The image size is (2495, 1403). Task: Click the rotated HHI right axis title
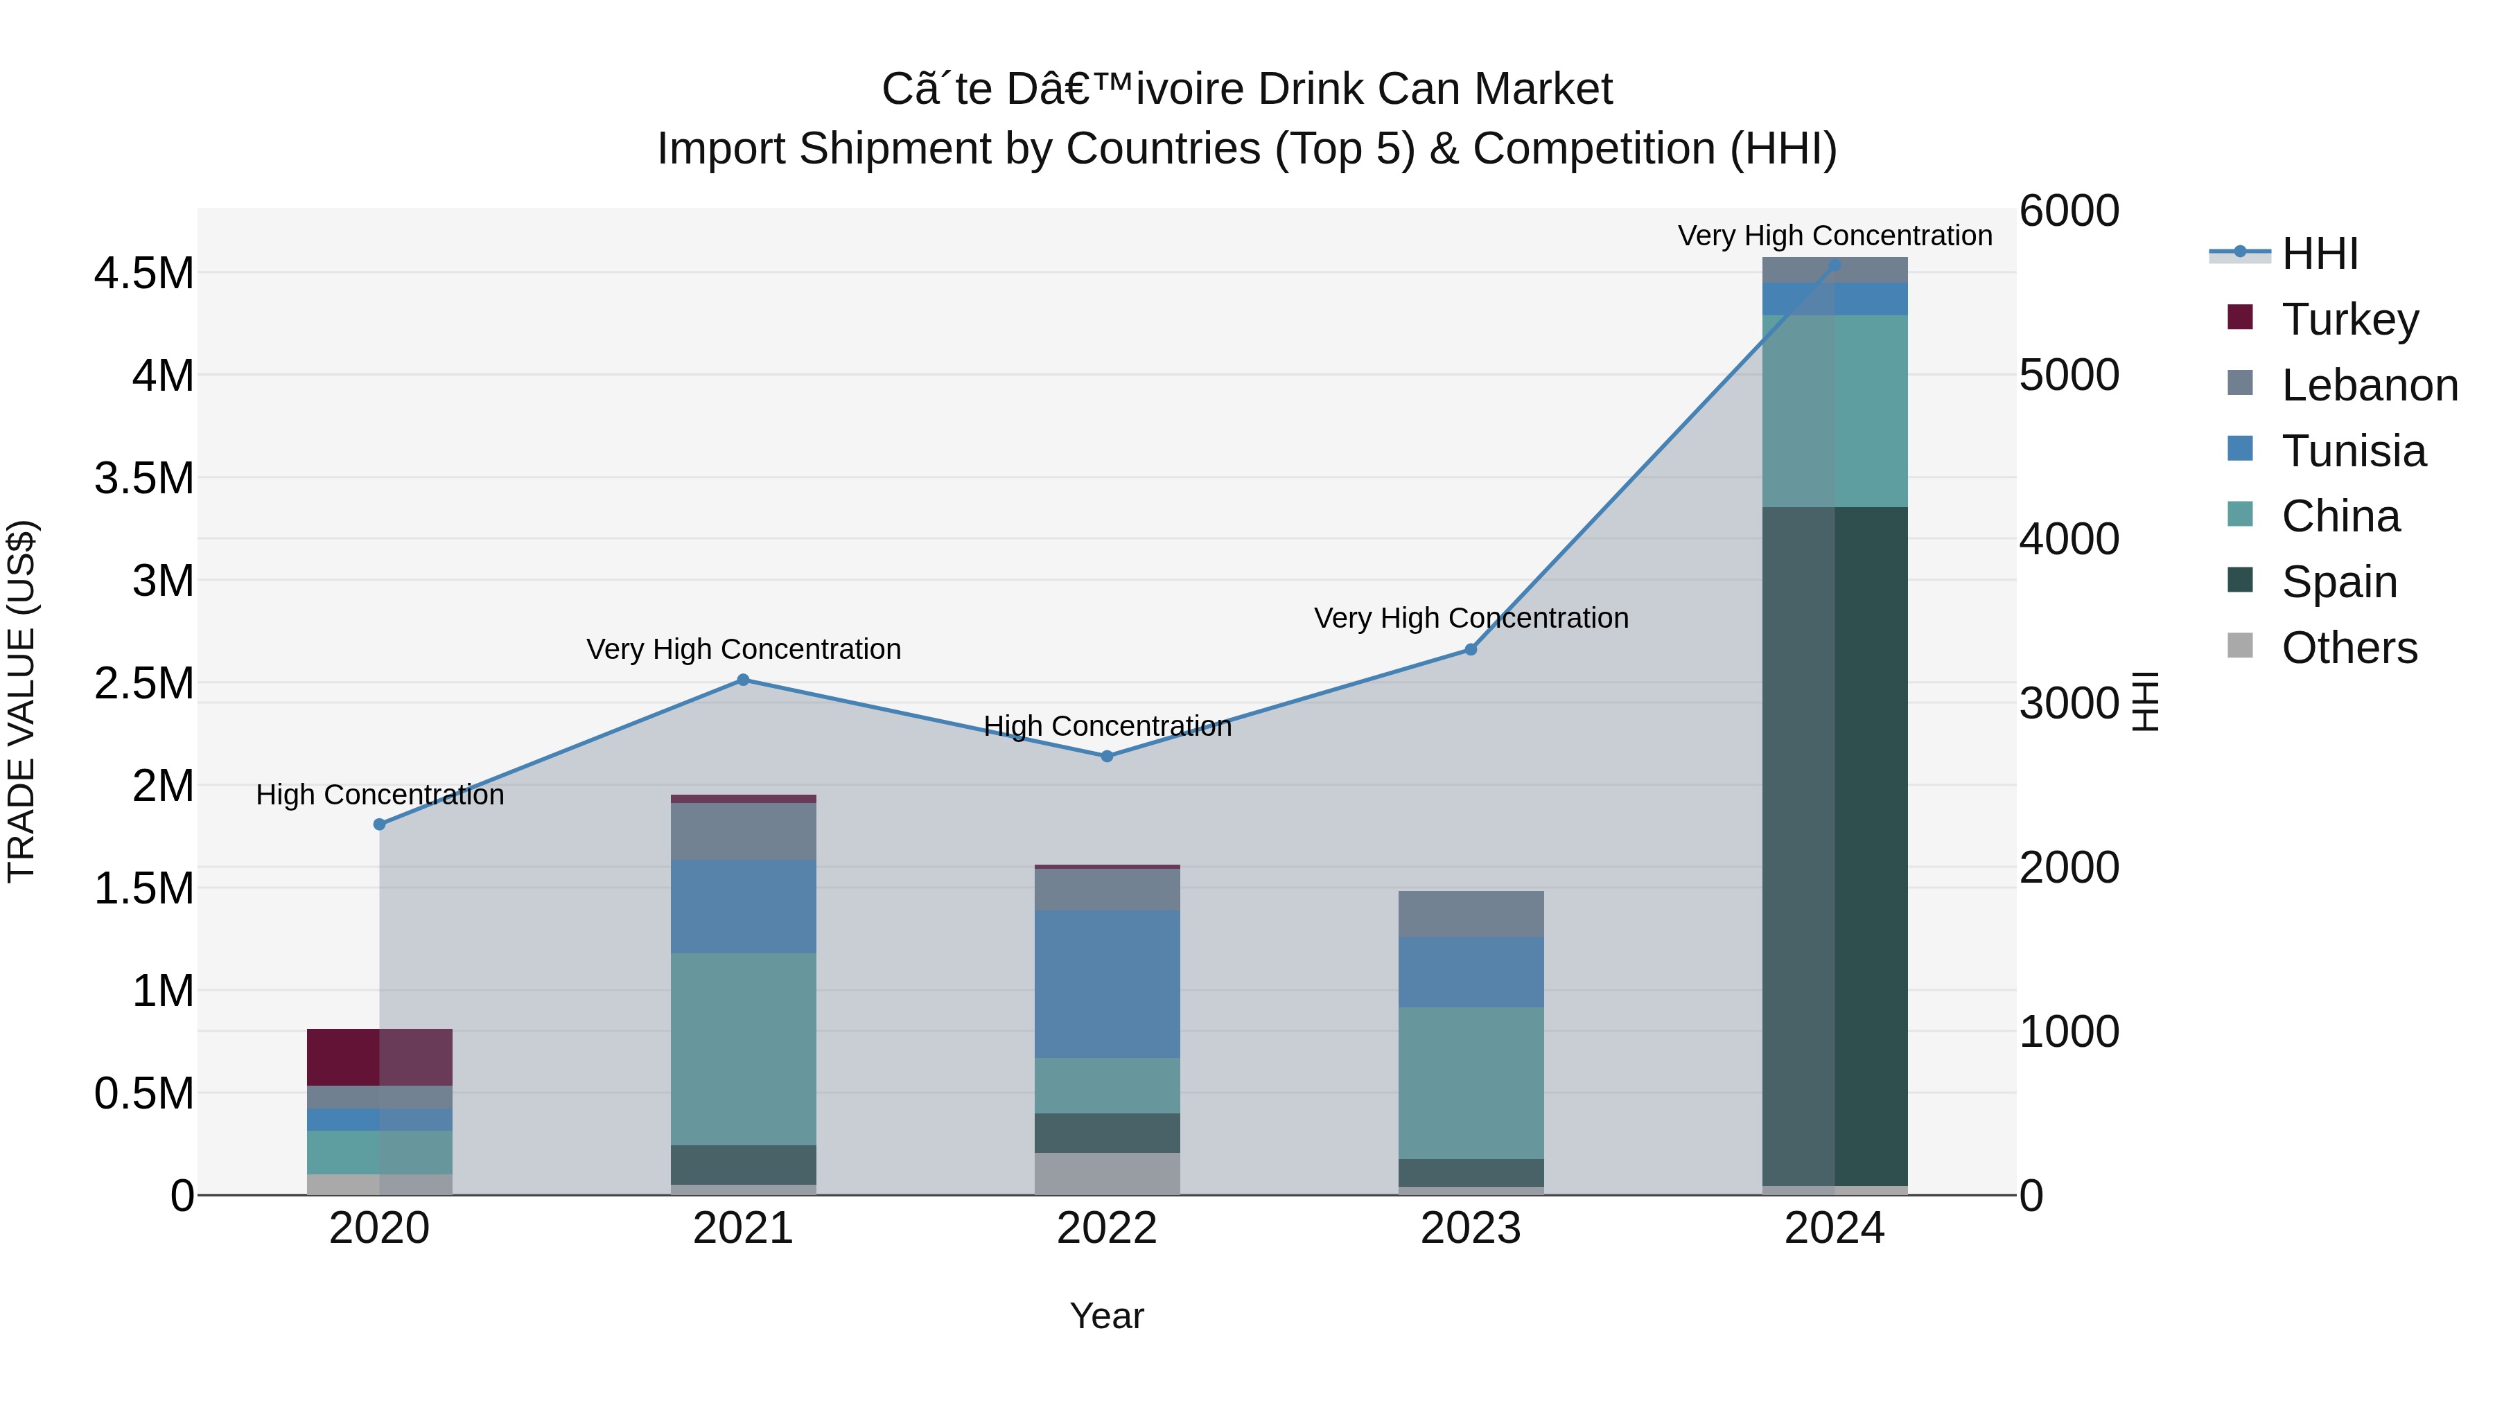click(x=2146, y=701)
